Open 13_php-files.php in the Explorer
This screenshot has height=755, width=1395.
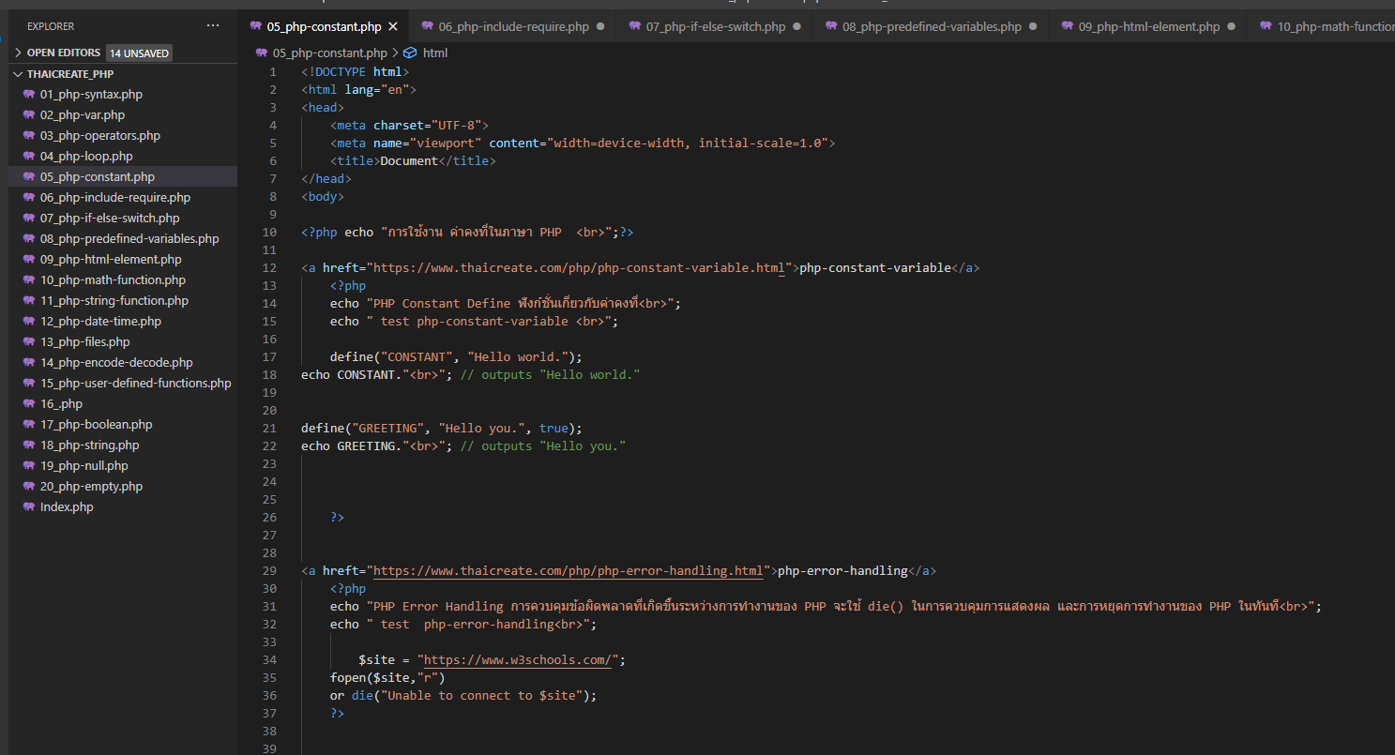point(85,341)
